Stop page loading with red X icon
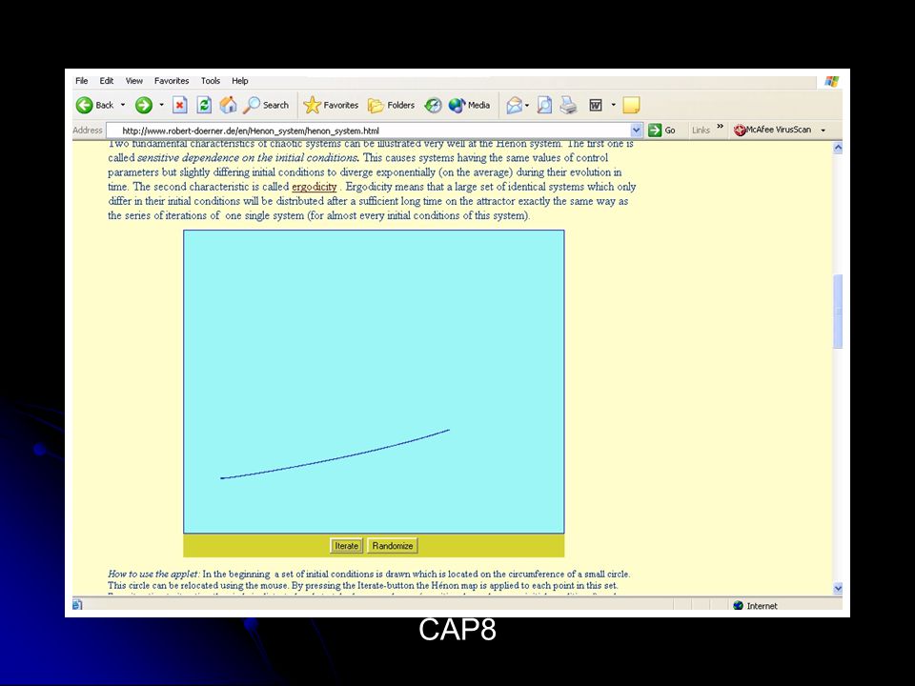The image size is (915, 686). [x=180, y=105]
